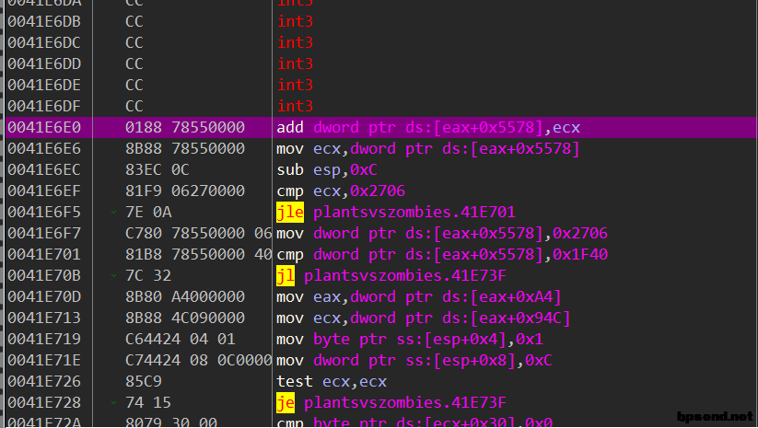This screenshot has width=758, height=428.
Task: Click the CC byte at row 0041E6DD
Action: coord(134,64)
